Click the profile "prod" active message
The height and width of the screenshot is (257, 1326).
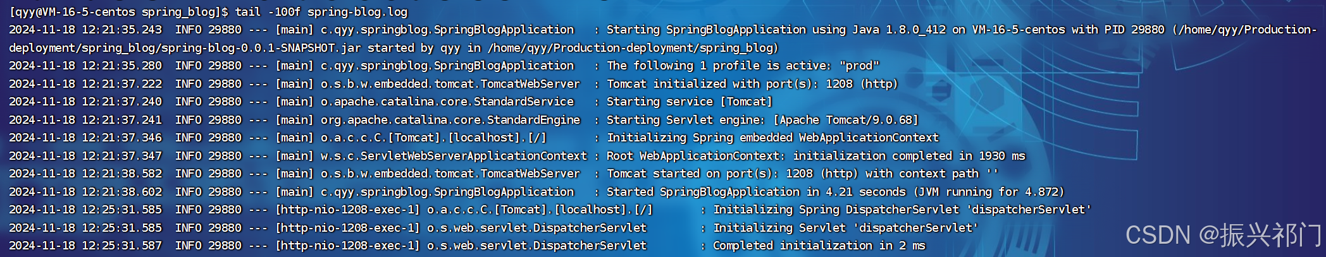pos(743,66)
